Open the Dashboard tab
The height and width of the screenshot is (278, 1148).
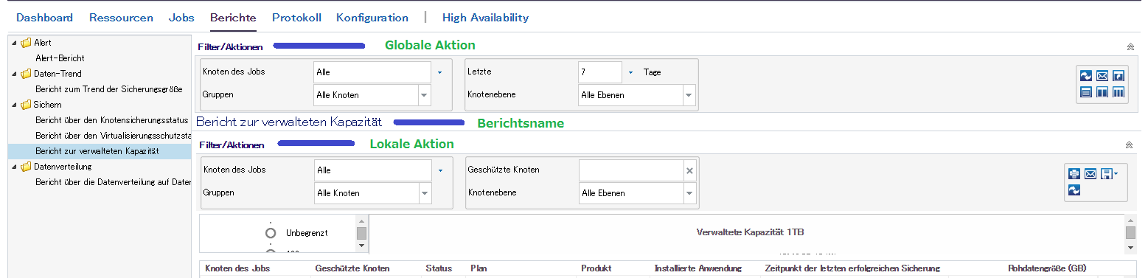coord(44,18)
